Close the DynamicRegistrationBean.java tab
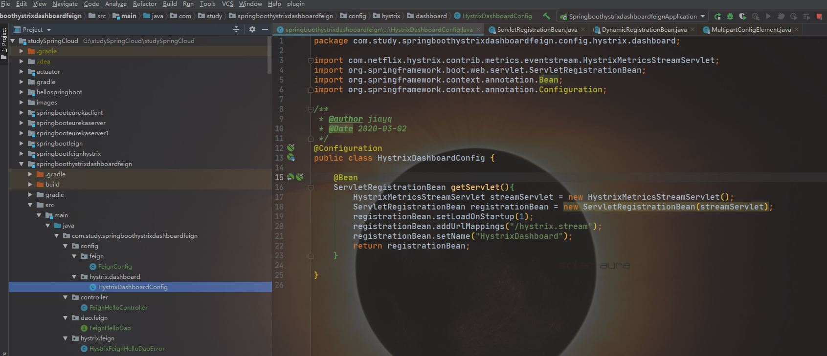 coord(693,29)
